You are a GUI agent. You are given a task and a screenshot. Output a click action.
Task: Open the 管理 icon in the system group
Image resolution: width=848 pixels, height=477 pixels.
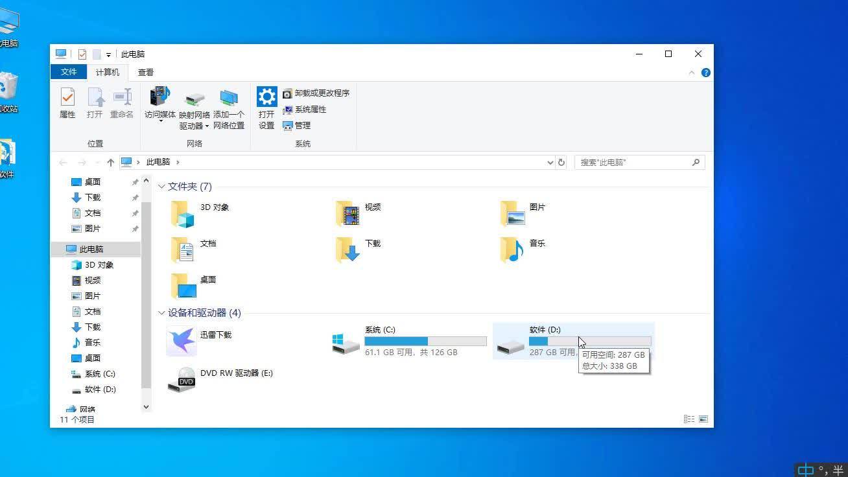click(296, 125)
